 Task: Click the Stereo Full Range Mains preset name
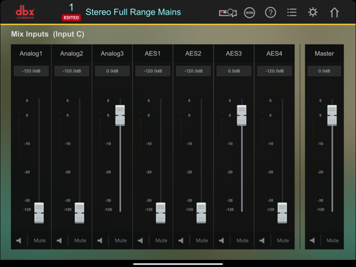point(133,12)
